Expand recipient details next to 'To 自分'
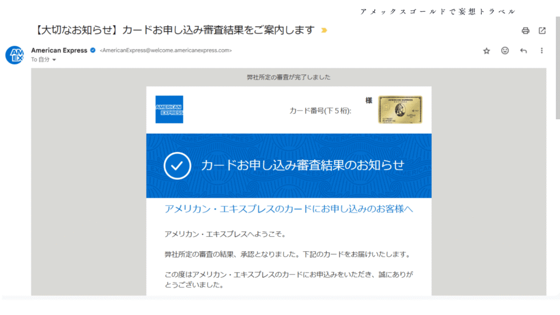The width and height of the screenshot is (560, 315). pos(54,60)
